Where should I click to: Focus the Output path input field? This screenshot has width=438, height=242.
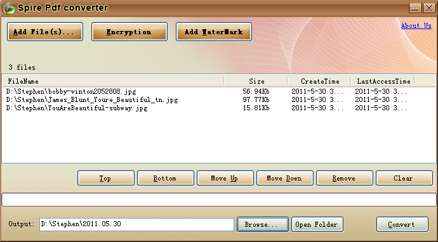136,224
